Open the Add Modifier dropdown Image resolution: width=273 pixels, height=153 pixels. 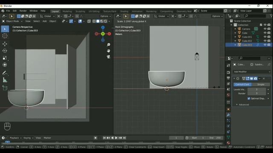click(252, 72)
